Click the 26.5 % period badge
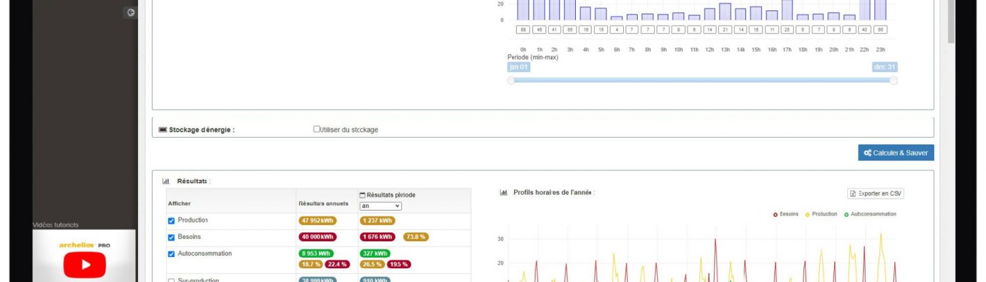This screenshot has height=282, width=986. point(371,264)
